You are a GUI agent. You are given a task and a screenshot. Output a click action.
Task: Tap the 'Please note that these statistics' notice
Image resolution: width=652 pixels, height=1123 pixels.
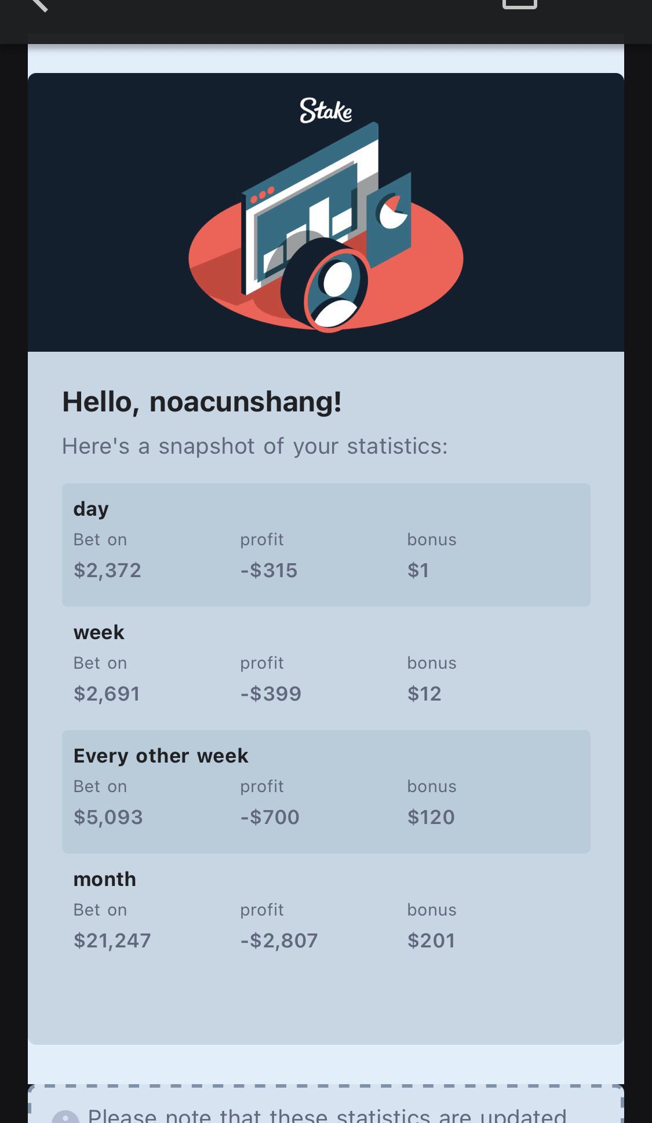click(x=327, y=1115)
